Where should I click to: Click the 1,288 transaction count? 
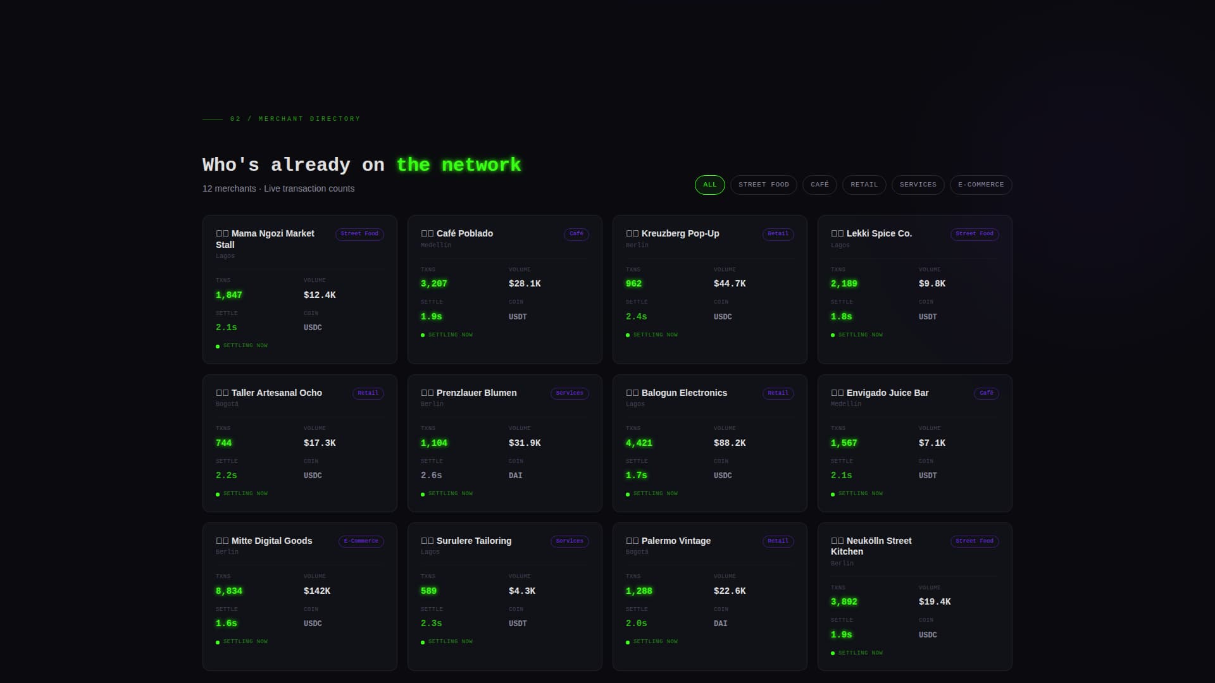coord(639,591)
